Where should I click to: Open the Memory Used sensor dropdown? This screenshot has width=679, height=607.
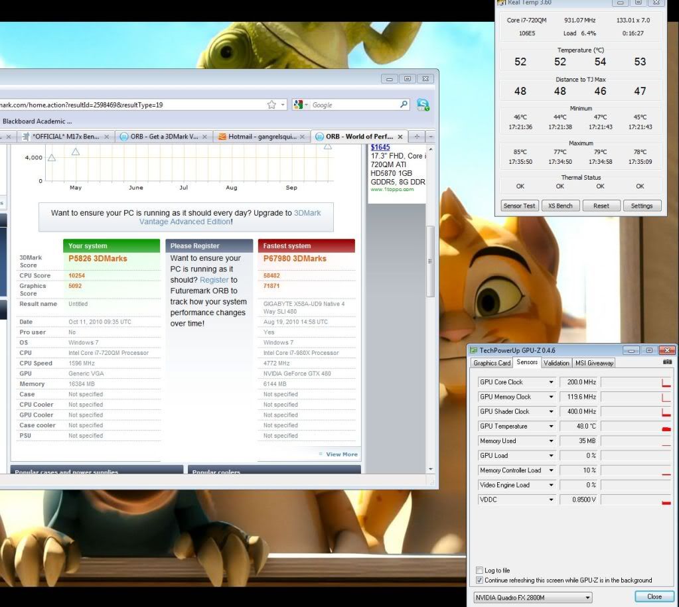[x=552, y=441]
